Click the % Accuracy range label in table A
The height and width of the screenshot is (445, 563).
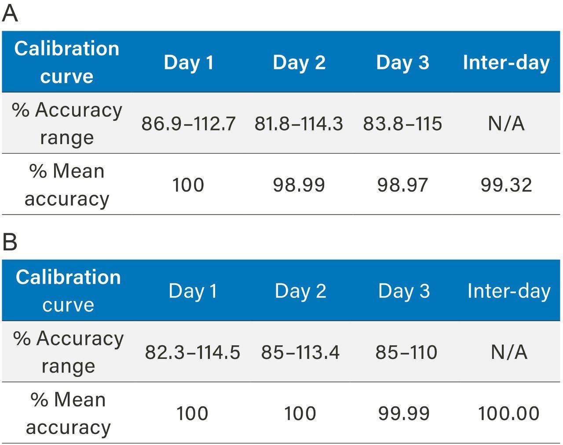(x=67, y=123)
